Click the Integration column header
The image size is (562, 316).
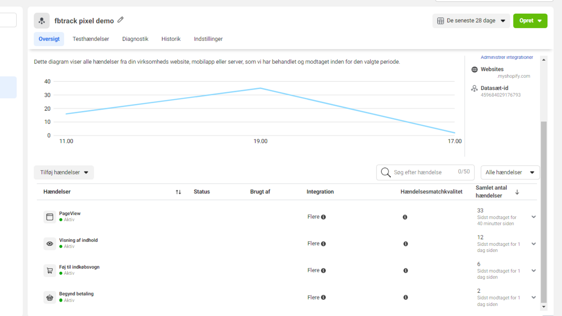pyautogui.click(x=320, y=192)
